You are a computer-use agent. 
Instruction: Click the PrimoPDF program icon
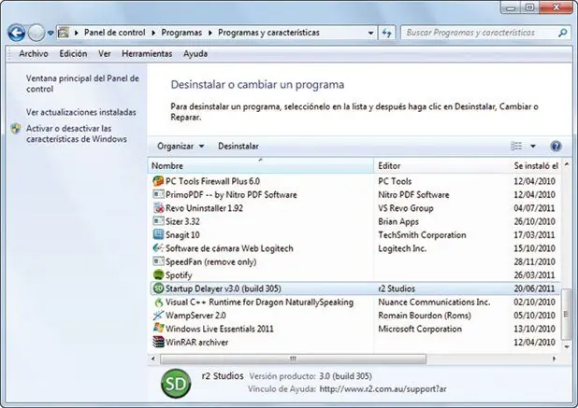(158, 194)
